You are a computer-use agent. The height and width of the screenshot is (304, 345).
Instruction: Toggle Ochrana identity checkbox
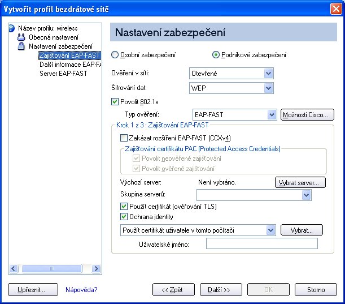pos(124,217)
